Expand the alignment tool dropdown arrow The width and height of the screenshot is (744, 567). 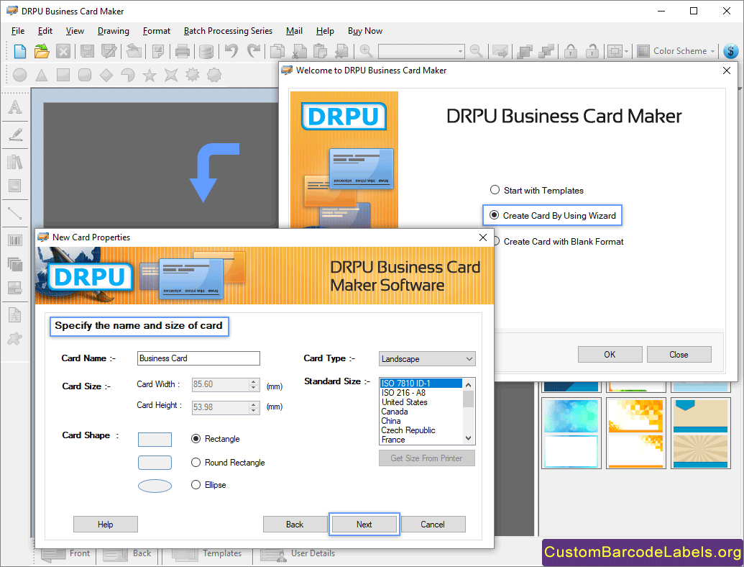(626, 51)
